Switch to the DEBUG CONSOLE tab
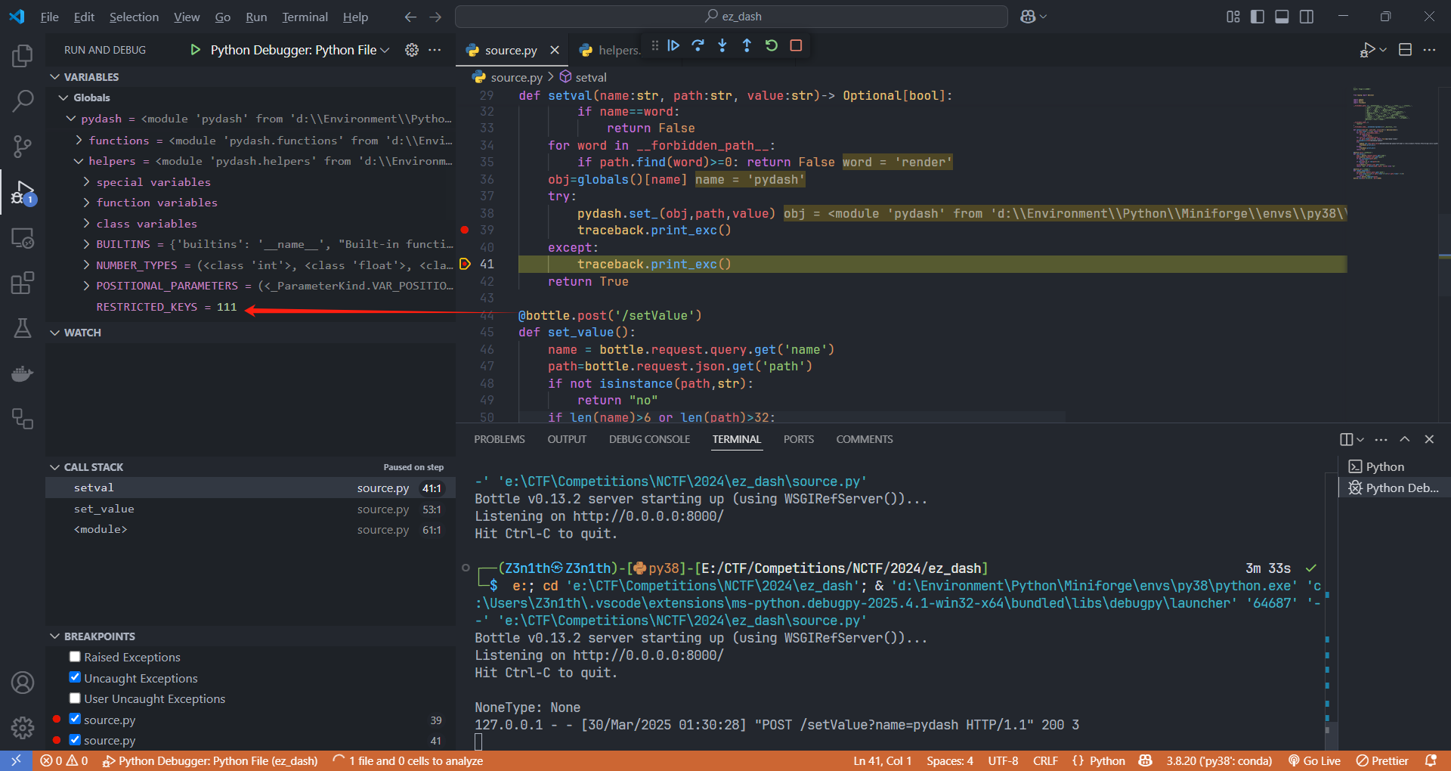 click(649, 439)
